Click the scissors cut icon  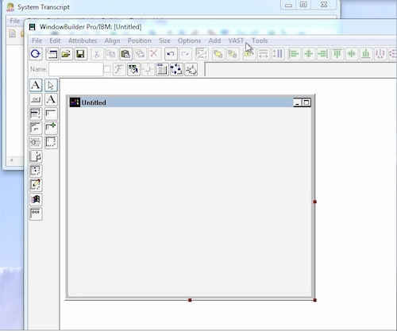point(97,54)
